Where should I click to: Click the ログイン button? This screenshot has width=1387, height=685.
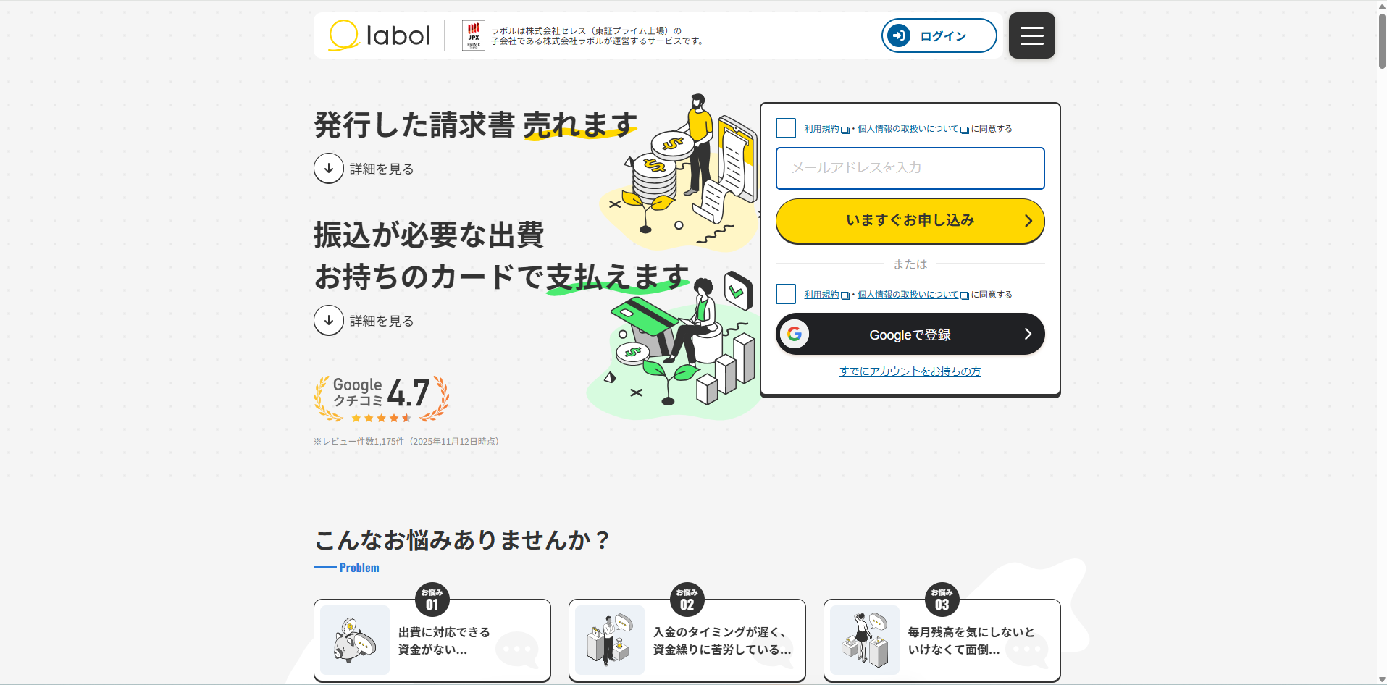[x=939, y=35]
